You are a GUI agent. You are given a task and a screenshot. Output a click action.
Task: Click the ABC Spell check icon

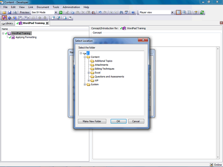coord(126,13)
